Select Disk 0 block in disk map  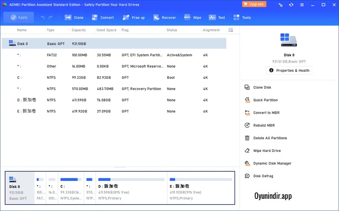20,188
